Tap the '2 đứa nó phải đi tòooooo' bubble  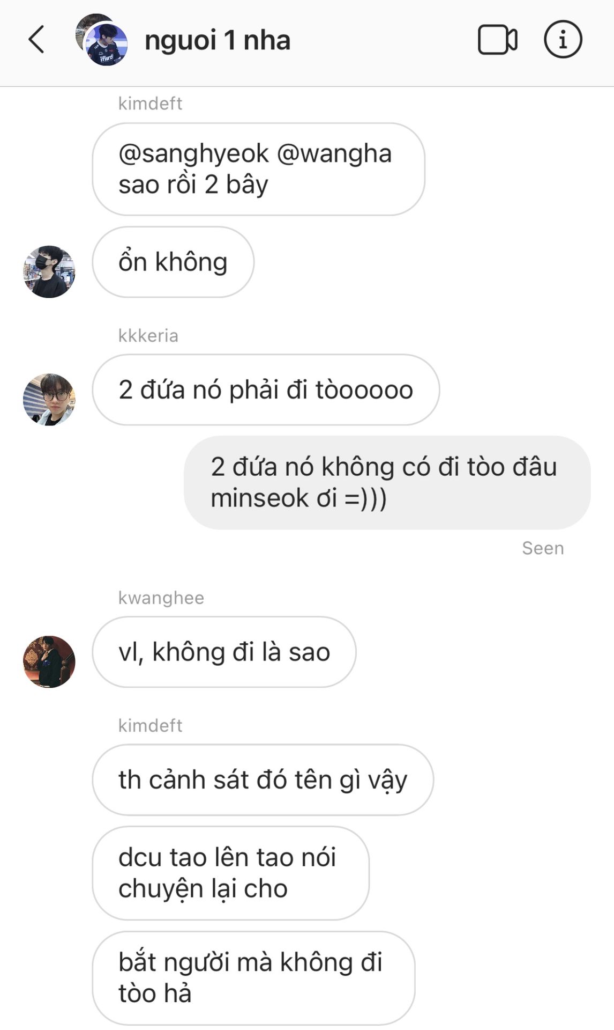click(x=266, y=389)
